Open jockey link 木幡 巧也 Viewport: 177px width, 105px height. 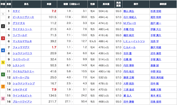(129, 29)
